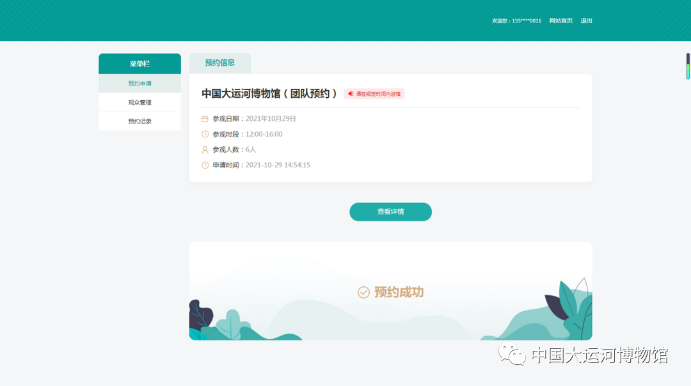The height and width of the screenshot is (386, 691).
Task: Click the 菜单栏 sidebar header
Action: click(x=139, y=64)
